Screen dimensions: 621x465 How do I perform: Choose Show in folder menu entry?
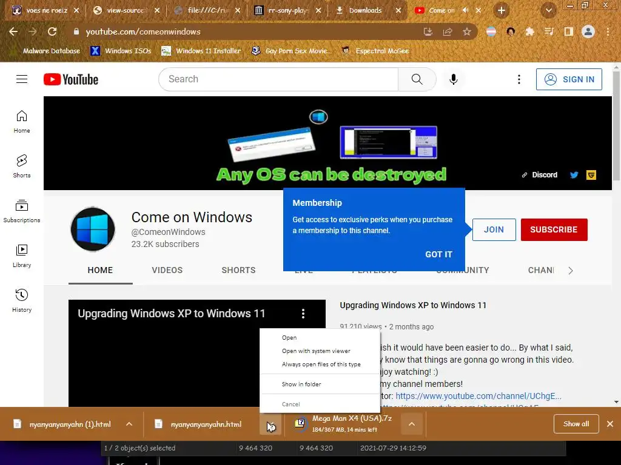point(320,384)
